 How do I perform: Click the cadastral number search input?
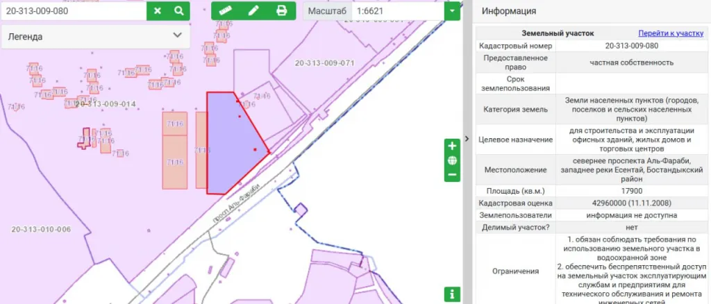click(x=74, y=10)
